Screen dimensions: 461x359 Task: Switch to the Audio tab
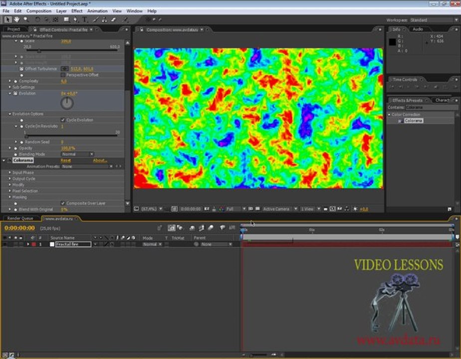tap(418, 29)
